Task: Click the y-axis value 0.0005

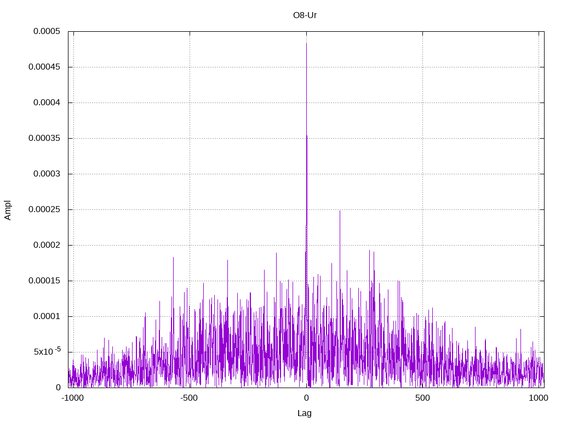Action: click(47, 31)
